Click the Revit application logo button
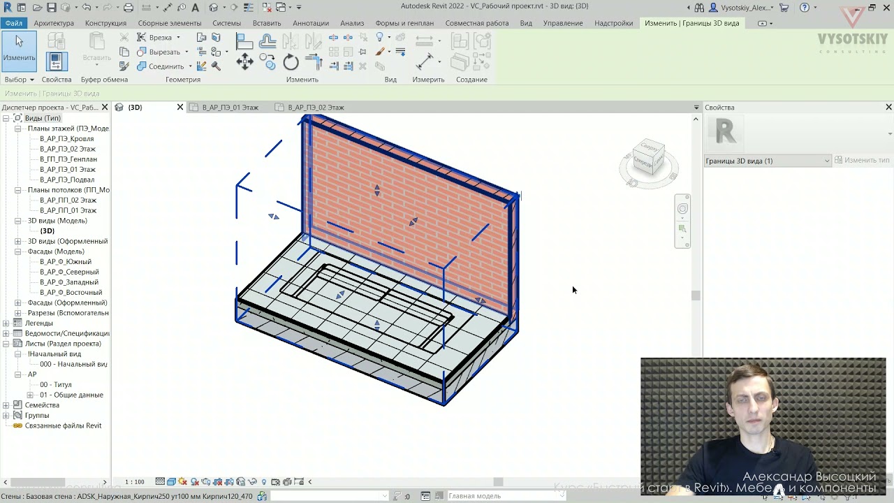Image resolution: width=894 pixels, height=503 pixels. [x=6, y=8]
